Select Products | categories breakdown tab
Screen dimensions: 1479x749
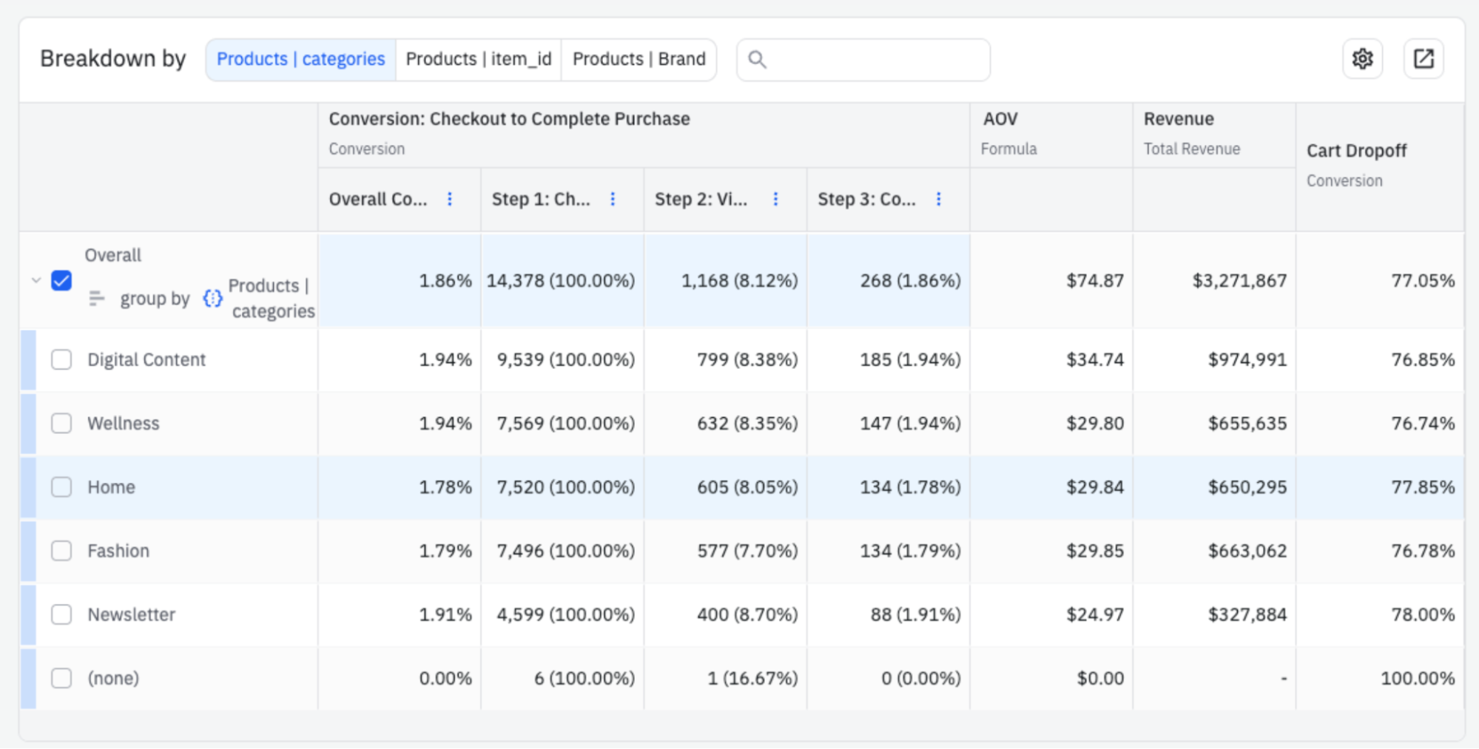(300, 59)
